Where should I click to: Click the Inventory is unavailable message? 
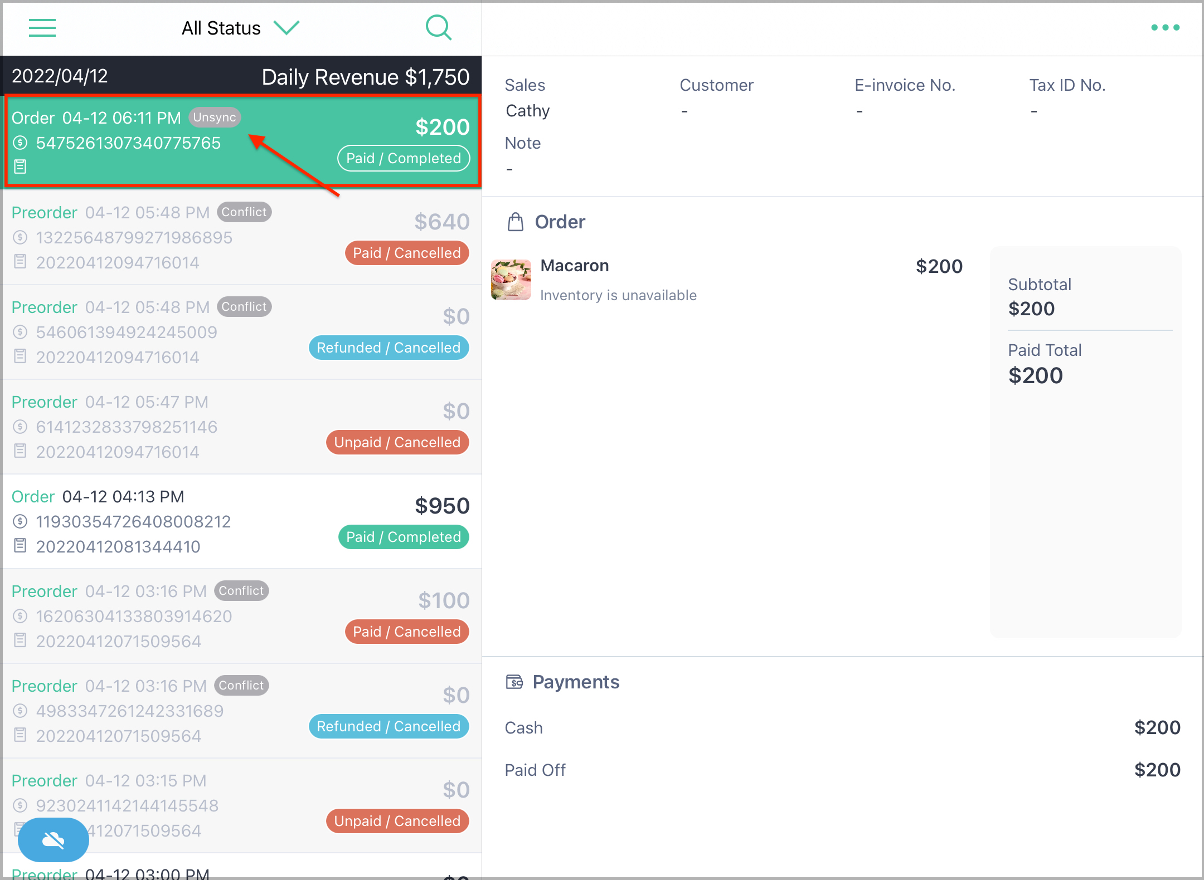pos(618,295)
